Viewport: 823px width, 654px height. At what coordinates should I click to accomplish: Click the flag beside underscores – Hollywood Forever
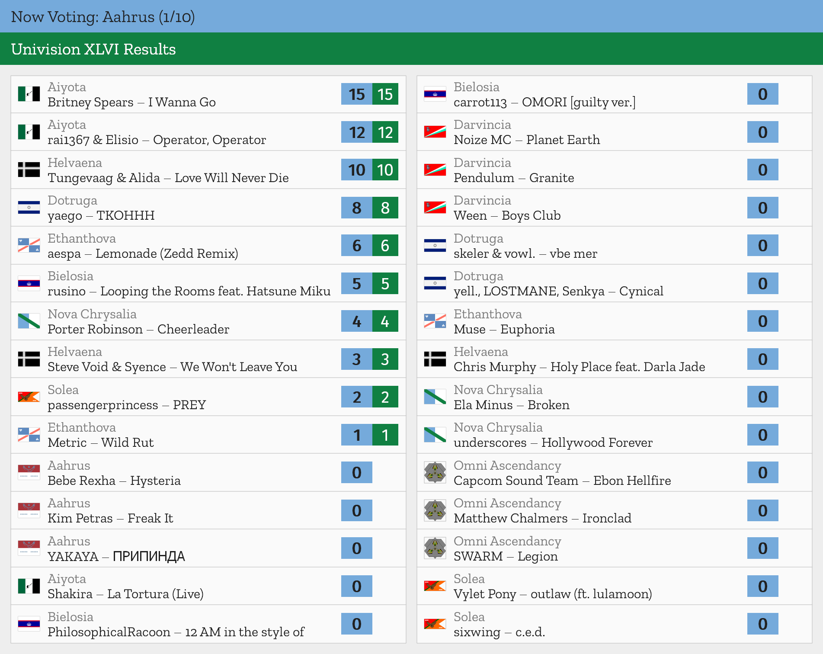pyautogui.click(x=435, y=435)
